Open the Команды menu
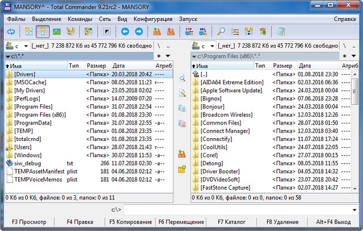The image size is (363, 231). tap(79, 19)
